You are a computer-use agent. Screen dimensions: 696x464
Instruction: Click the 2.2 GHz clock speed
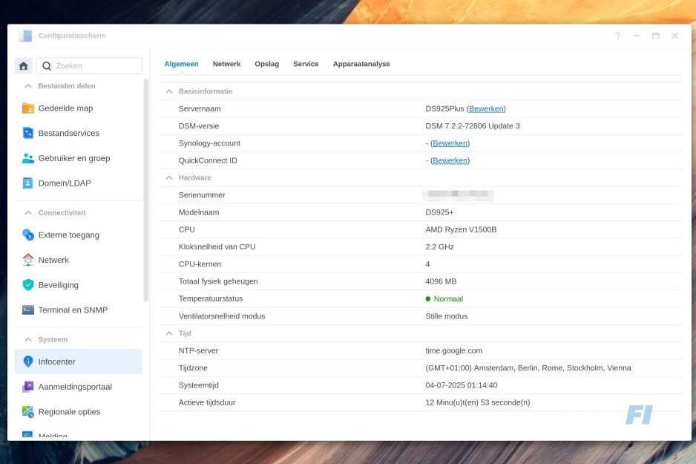point(439,247)
